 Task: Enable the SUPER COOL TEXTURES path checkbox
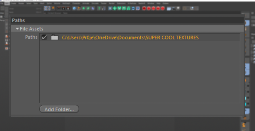coord(44,37)
